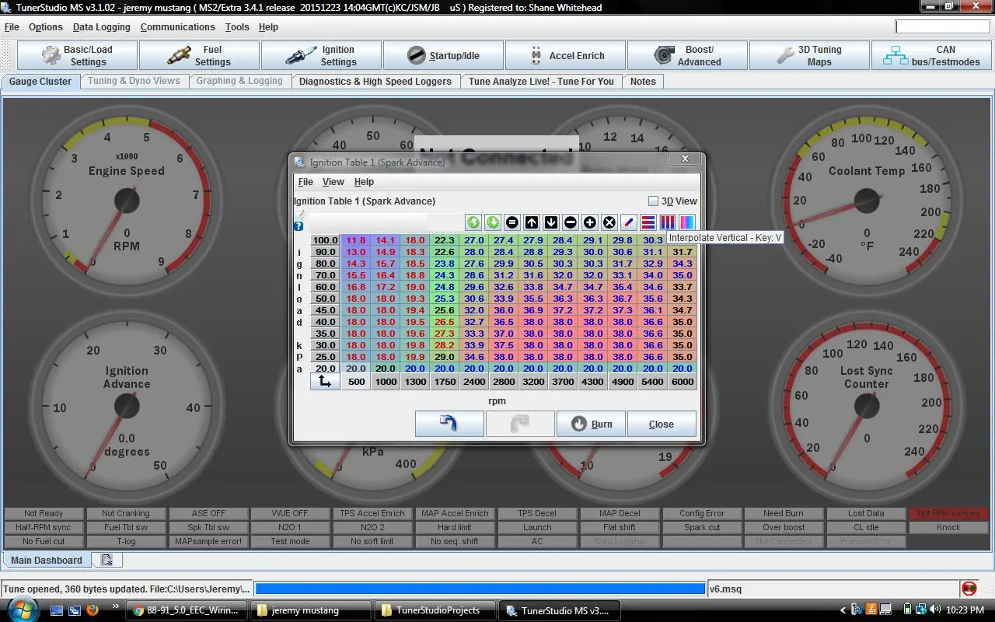Click the equals (set value) icon in table toolbar
This screenshot has width=995, height=622.
512,222
